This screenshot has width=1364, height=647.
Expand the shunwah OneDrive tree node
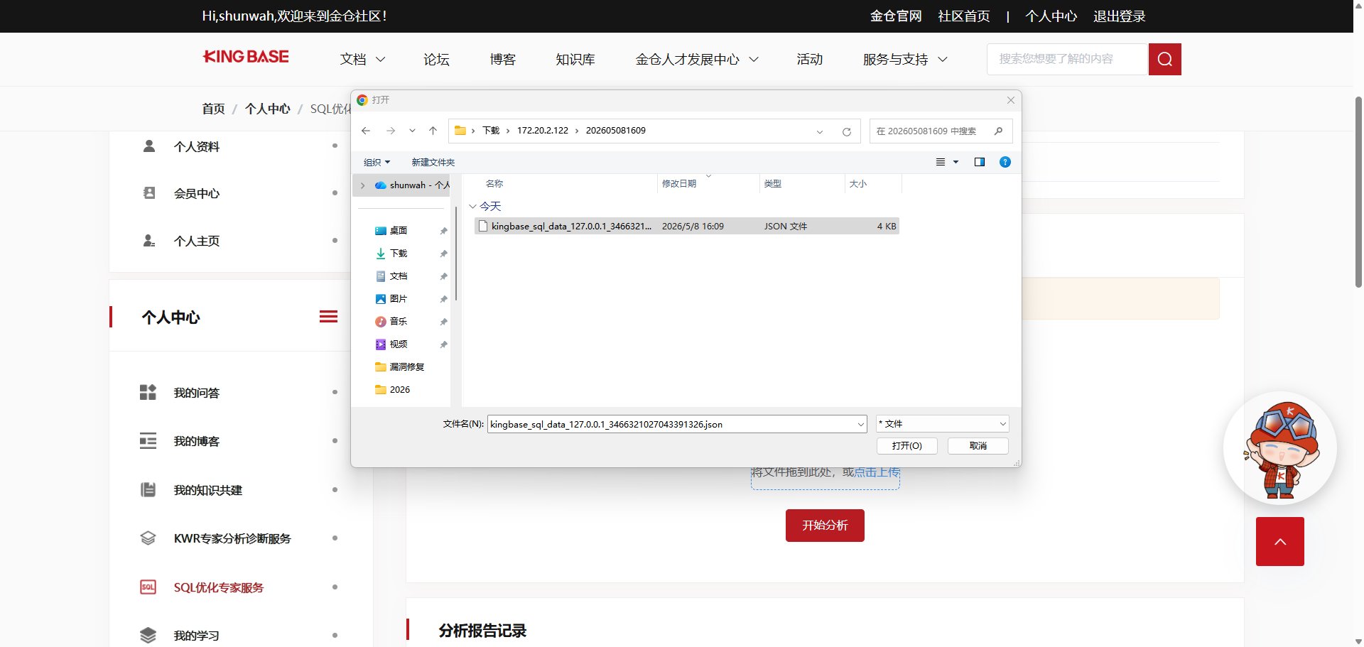pyautogui.click(x=363, y=185)
